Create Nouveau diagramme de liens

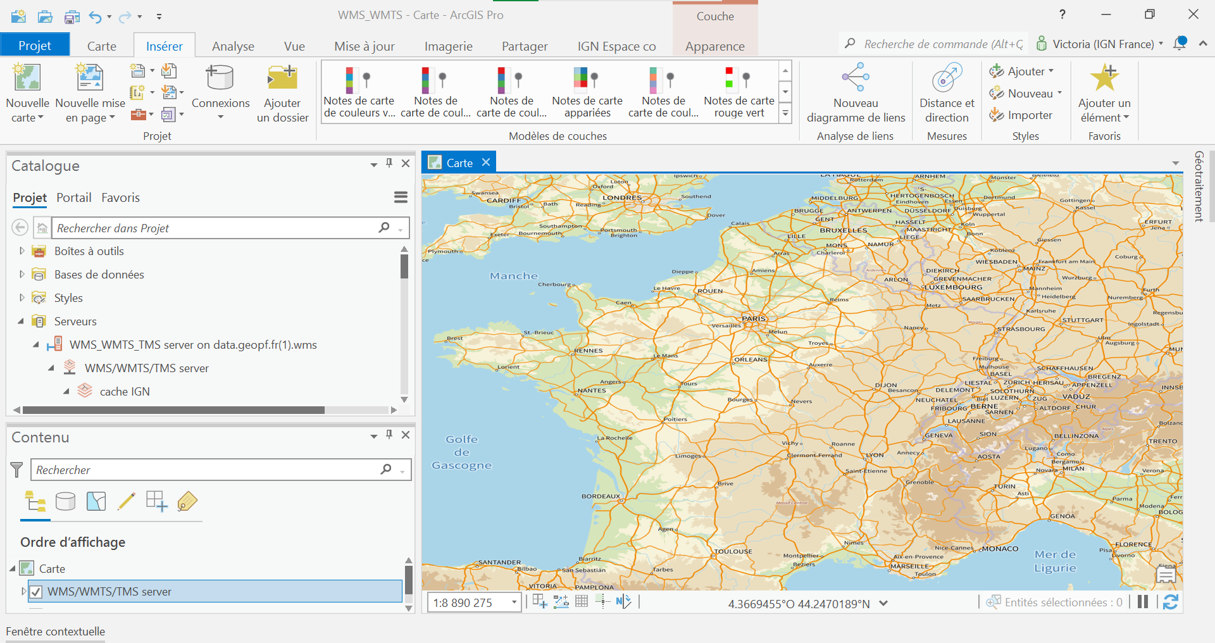click(856, 93)
